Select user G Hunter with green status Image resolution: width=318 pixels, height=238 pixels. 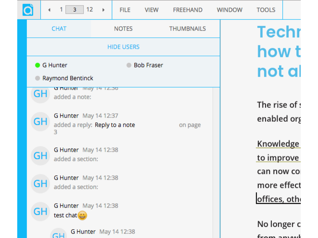(x=55, y=65)
